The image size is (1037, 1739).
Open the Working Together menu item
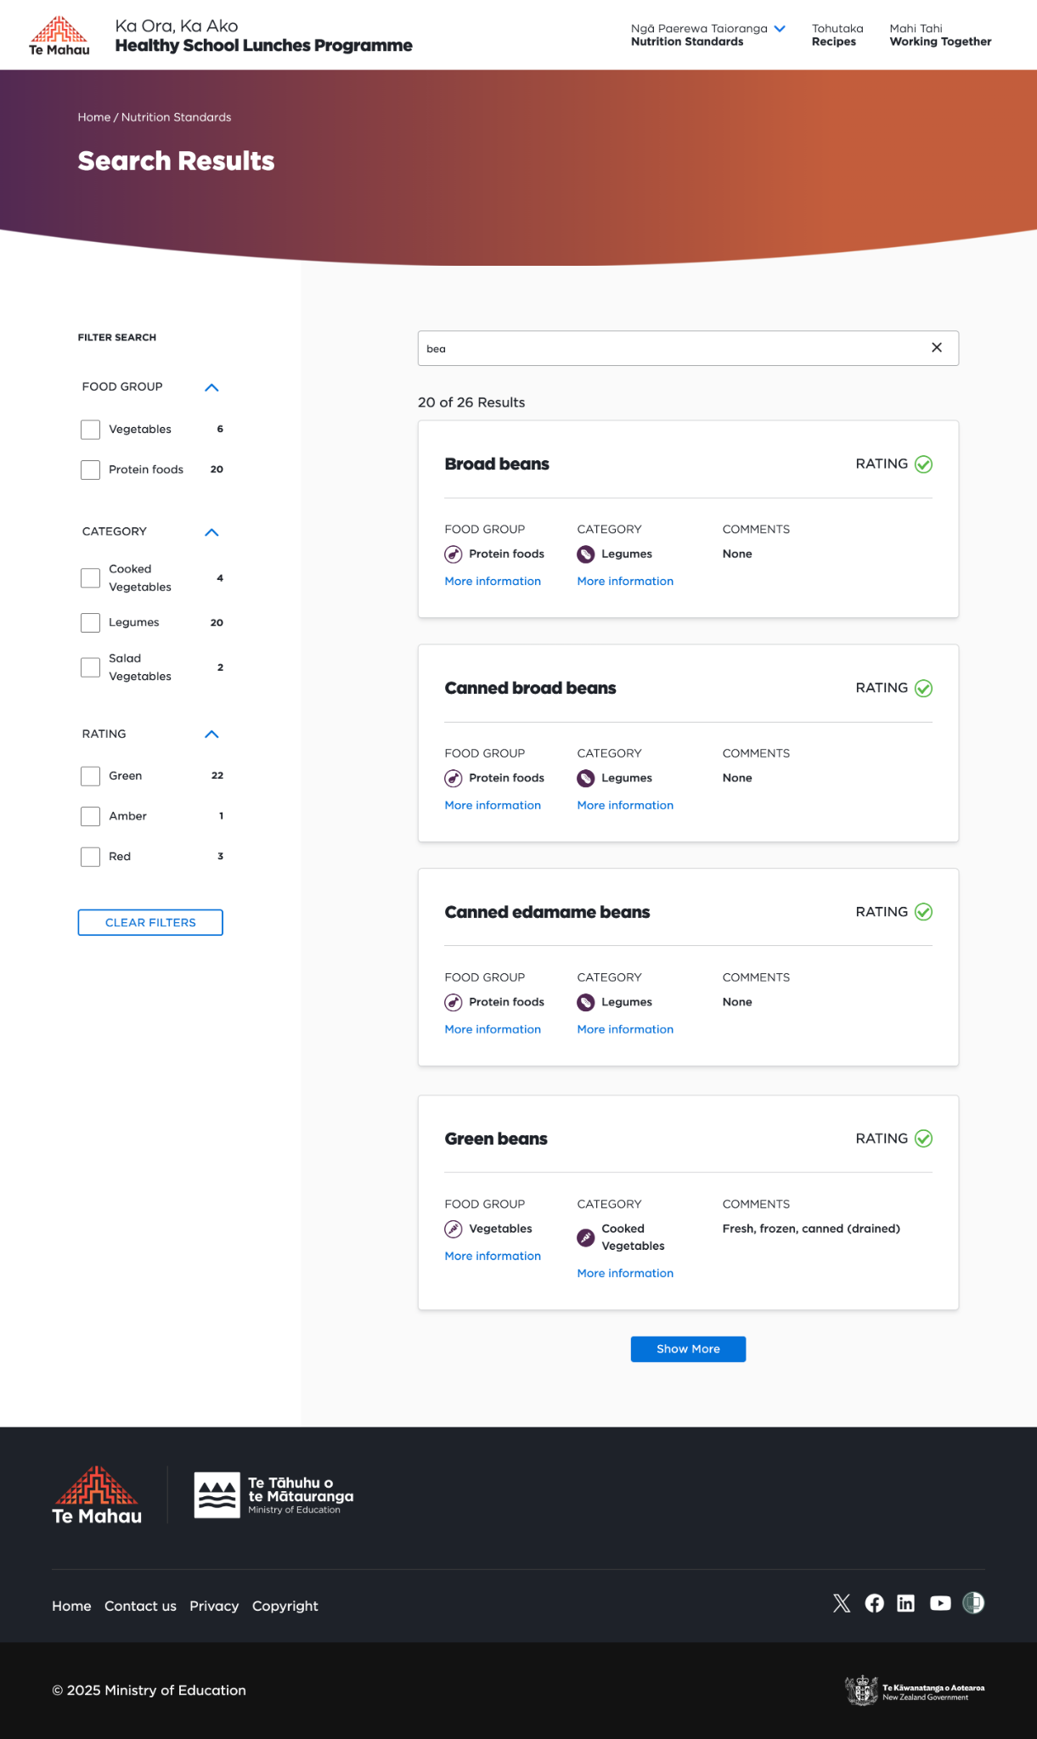click(x=940, y=35)
